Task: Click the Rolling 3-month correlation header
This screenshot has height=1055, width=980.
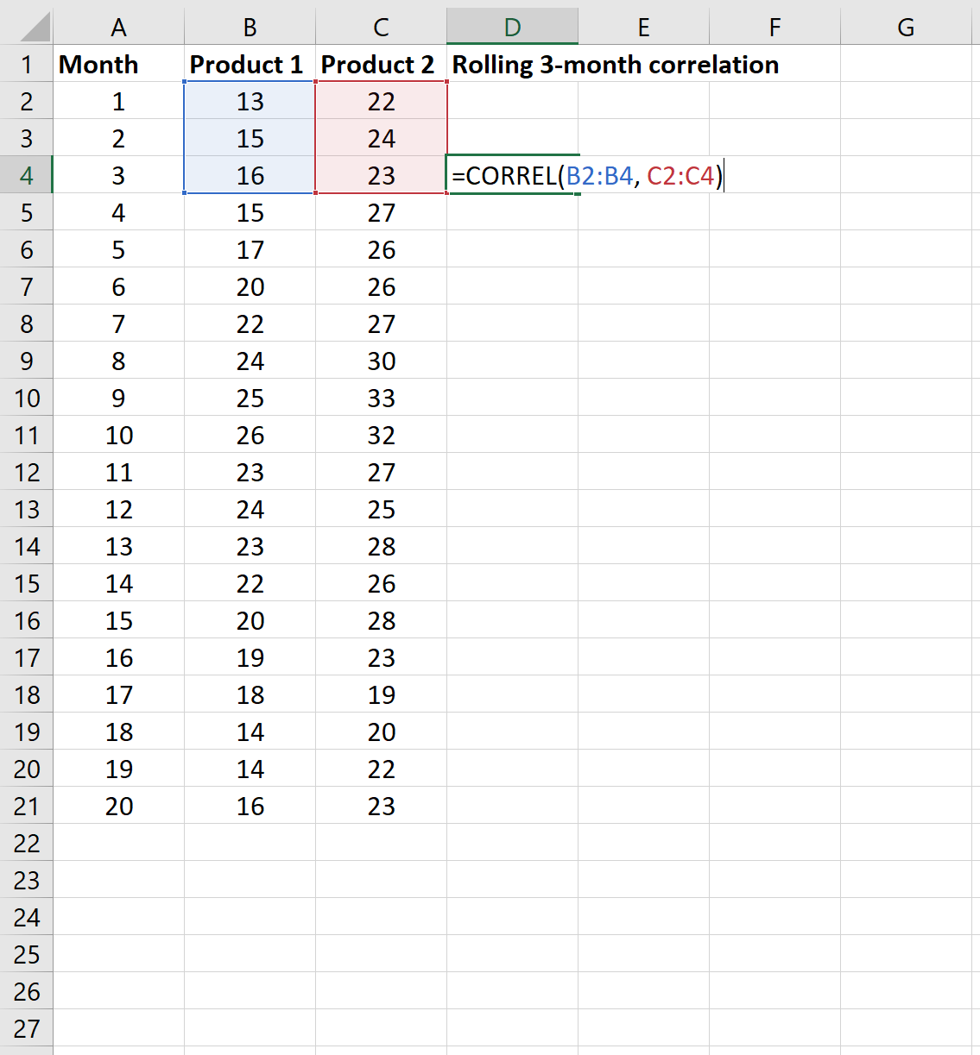Action: point(616,64)
